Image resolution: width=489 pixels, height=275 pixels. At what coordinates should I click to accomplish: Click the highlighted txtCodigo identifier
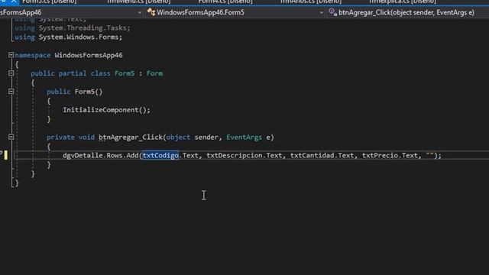tap(160, 155)
